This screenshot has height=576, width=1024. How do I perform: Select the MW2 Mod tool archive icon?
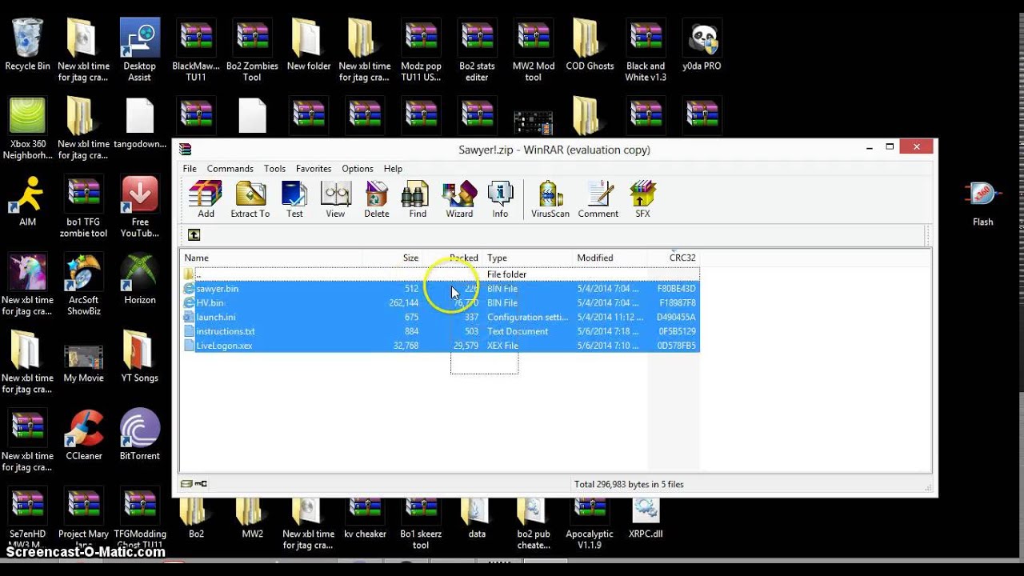click(534, 50)
